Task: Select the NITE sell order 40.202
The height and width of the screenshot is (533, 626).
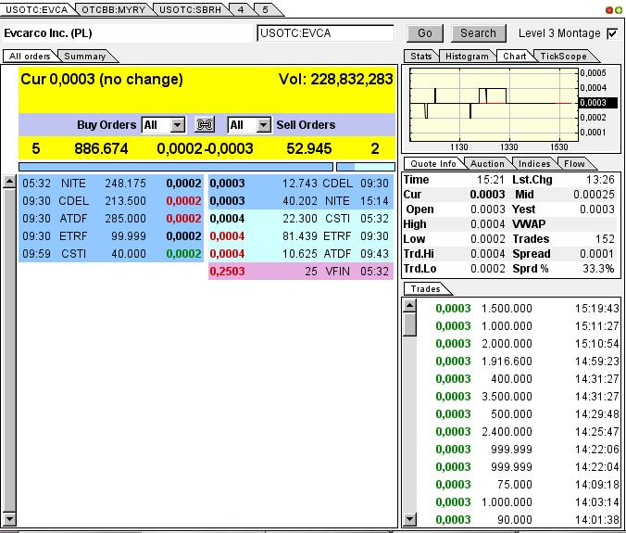Action: [x=301, y=201]
